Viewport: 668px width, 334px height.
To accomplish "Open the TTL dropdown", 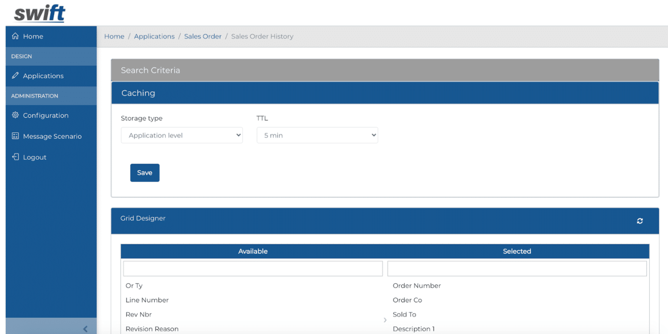I will [317, 135].
